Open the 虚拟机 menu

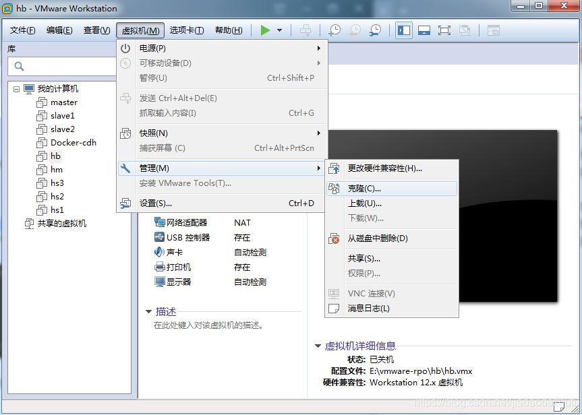(140, 30)
